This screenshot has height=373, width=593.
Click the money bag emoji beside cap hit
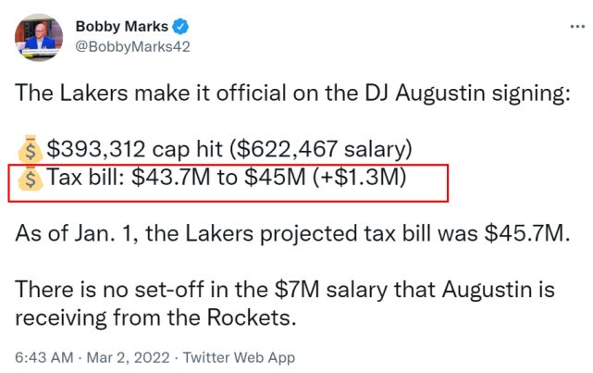[x=30, y=147]
